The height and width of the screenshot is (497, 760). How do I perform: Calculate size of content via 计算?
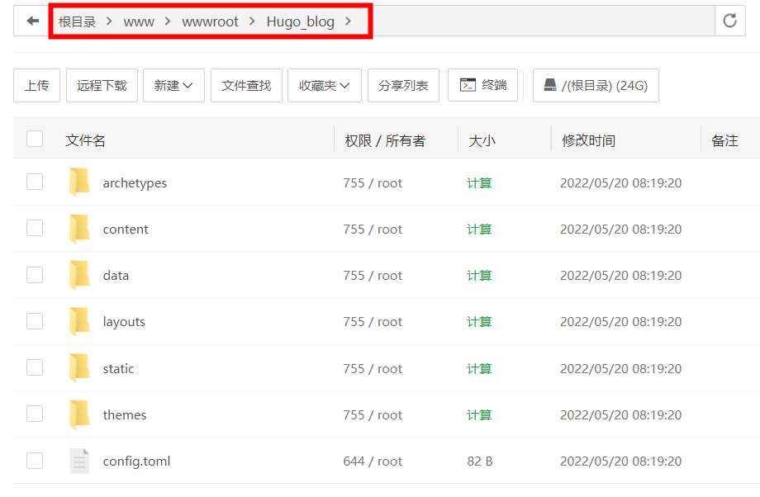[x=479, y=229]
